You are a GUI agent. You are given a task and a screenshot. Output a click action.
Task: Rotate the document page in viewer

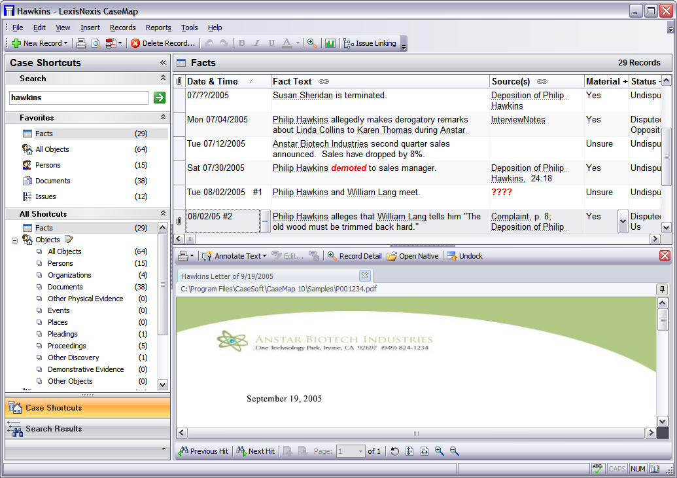395,451
